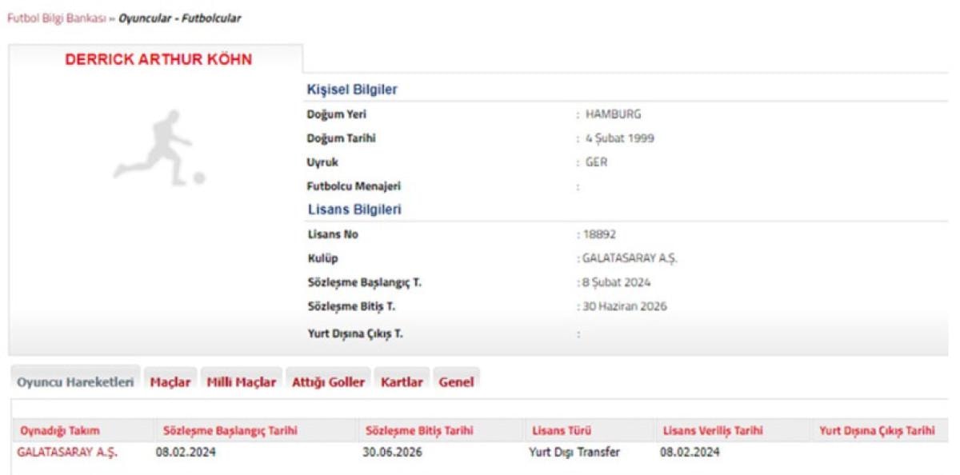Click the player silhouette placeholder image
The width and height of the screenshot is (960, 475).
159,149
